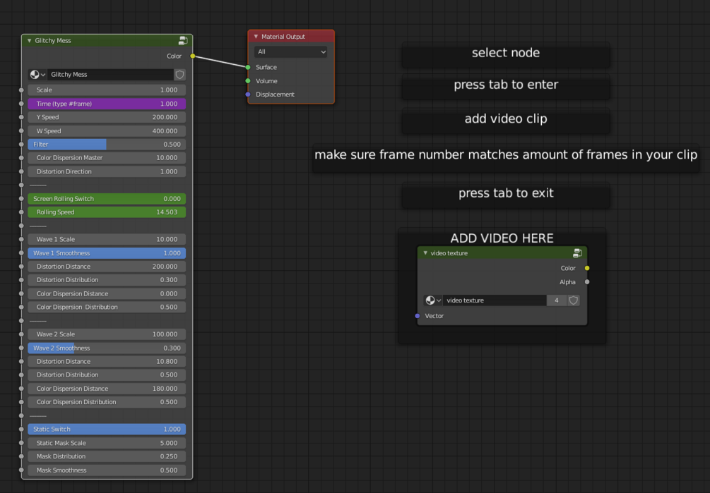Click the Alpha output socket on video texture
The image size is (710, 493).
(587, 282)
